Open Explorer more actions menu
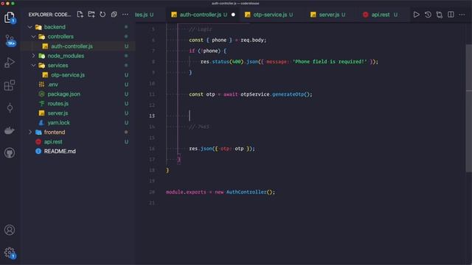 pyautogui.click(x=125, y=15)
